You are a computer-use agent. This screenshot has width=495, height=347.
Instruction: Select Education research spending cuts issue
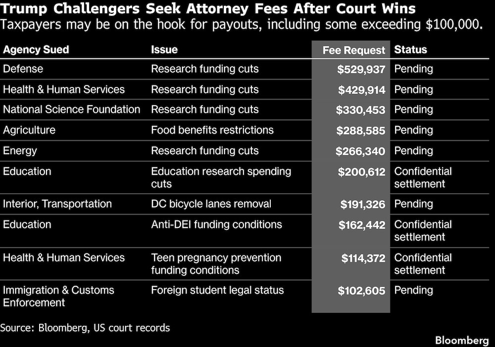coord(221,177)
